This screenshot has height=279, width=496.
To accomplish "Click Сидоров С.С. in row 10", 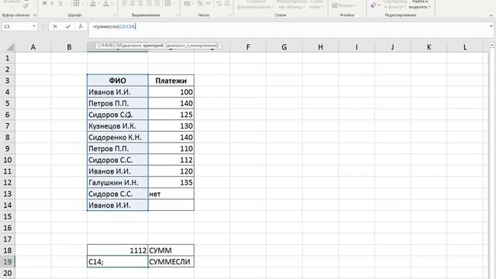I will [117, 160].
